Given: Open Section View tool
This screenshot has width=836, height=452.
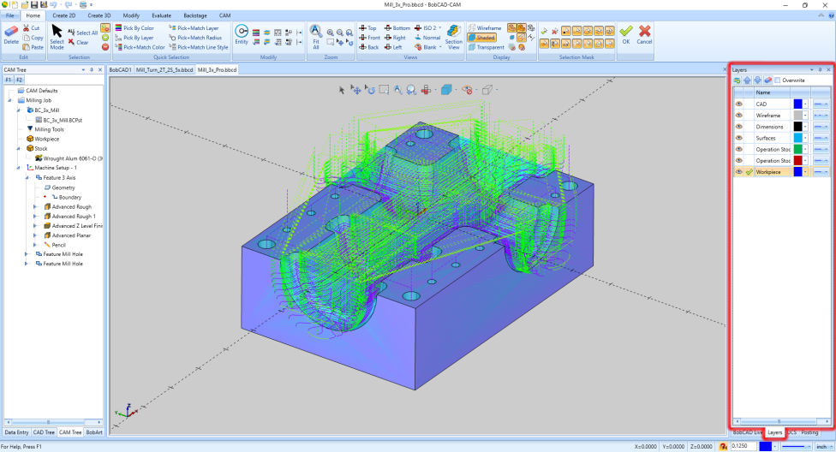Looking at the screenshot, I should coord(454,36).
